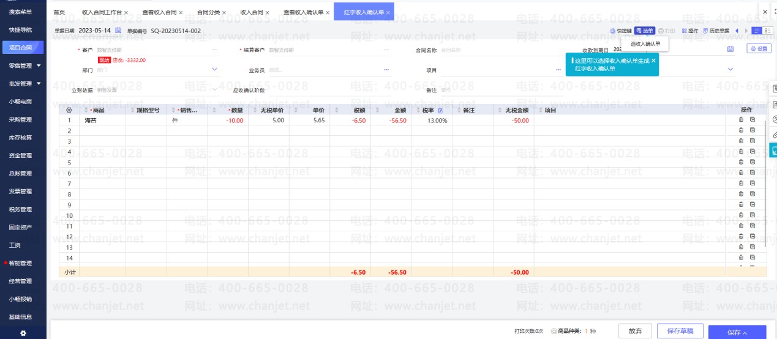
Task: Click the 合同名称 input field
Action: (x=496, y=50)
